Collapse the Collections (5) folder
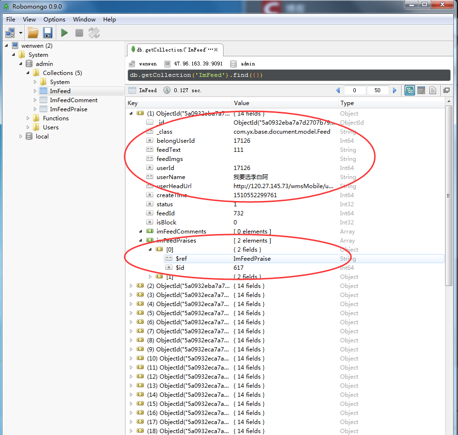The width and height of the screenshot is (458, 435). 28,73
